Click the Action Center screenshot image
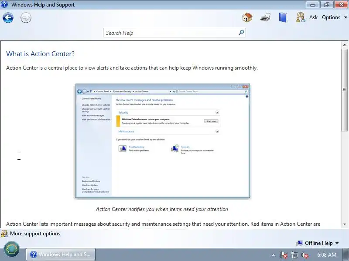 point(163,141)
